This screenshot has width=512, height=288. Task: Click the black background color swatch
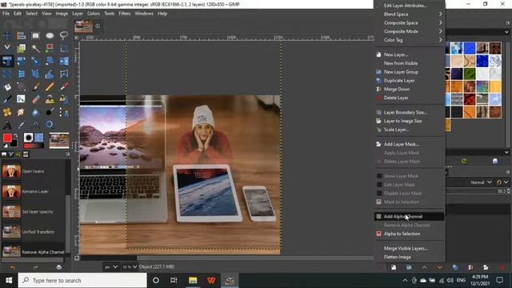[14, 144]
